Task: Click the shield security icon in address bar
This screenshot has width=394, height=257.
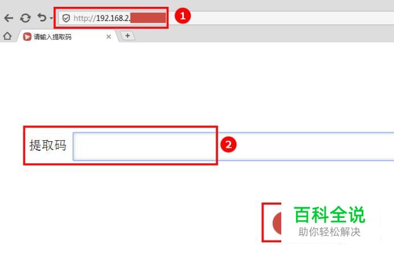Action: pos(66,18)
